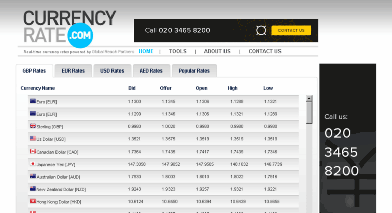Click the Canadian Dollar high value 1.7439
This screenshot has width=392, height=213.
pyautogui.click(x=237, y=152)
